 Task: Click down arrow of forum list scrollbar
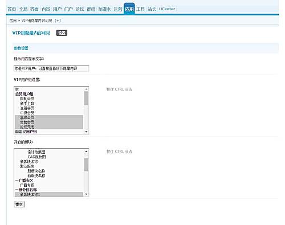click(x=86, y=194)
